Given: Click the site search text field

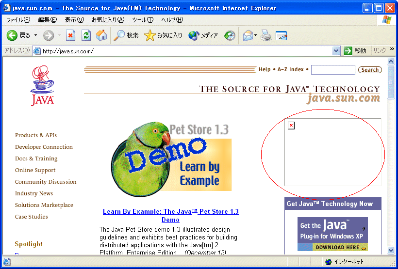Looking at the screenshot, I should pos(333,70).
